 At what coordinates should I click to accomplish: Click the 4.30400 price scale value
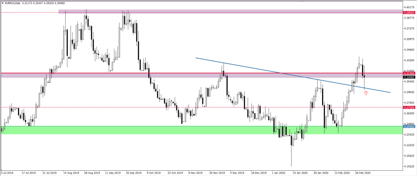[x=410, y=82]
